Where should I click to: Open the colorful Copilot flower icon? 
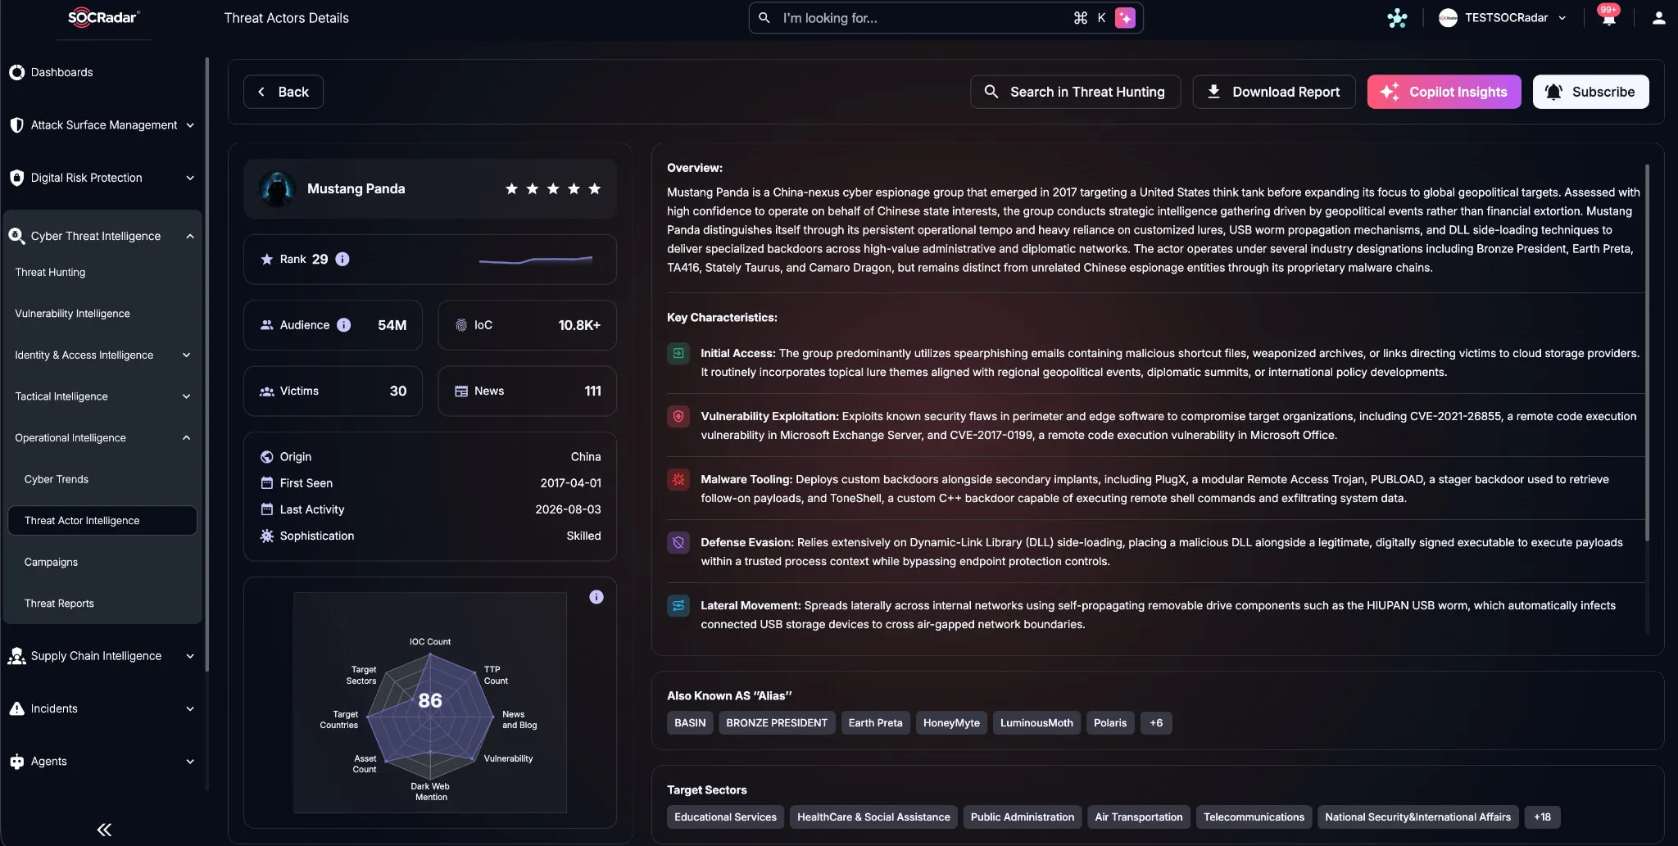pyautogui.click(x=1397, y=18)
